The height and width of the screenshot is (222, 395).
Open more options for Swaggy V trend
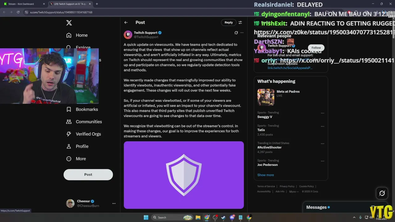pos(322,113)
